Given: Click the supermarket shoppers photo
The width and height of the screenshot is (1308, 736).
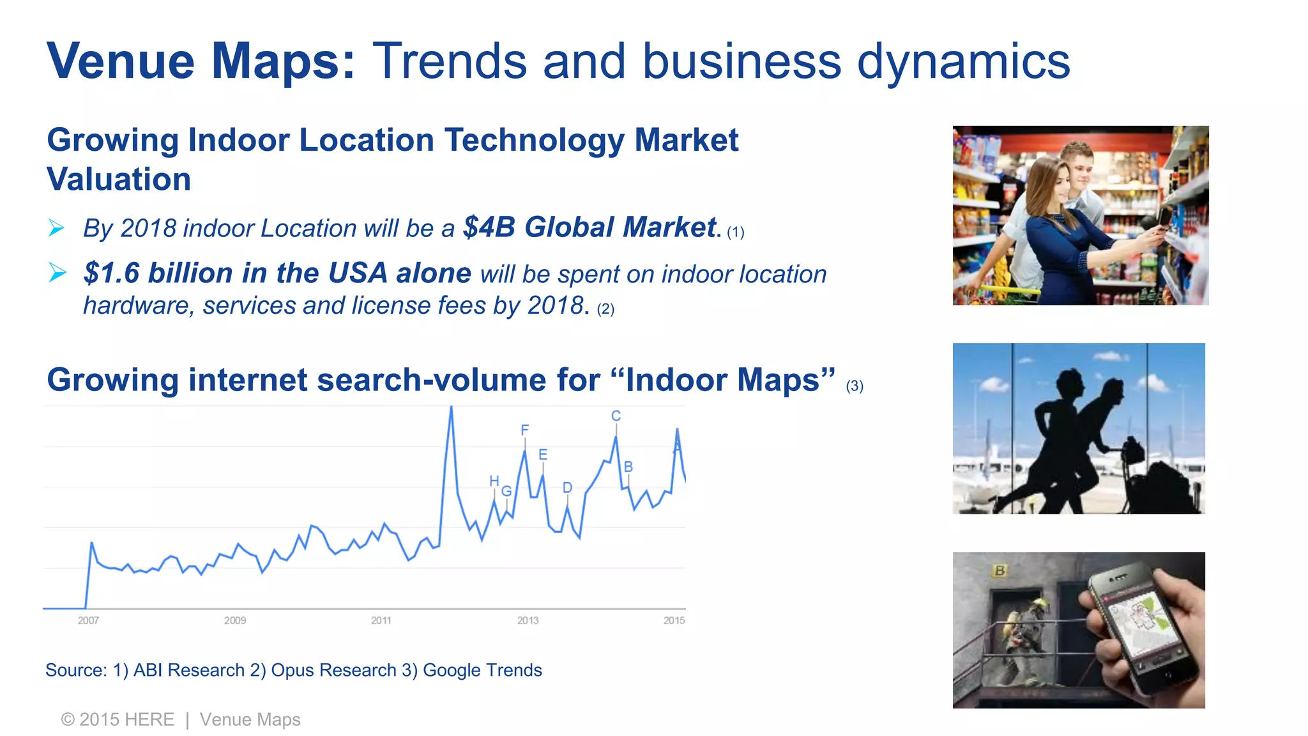Looking at the screenshot, I should (1081, 215).
